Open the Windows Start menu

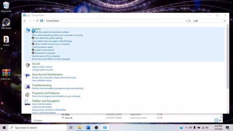[4, 128]
